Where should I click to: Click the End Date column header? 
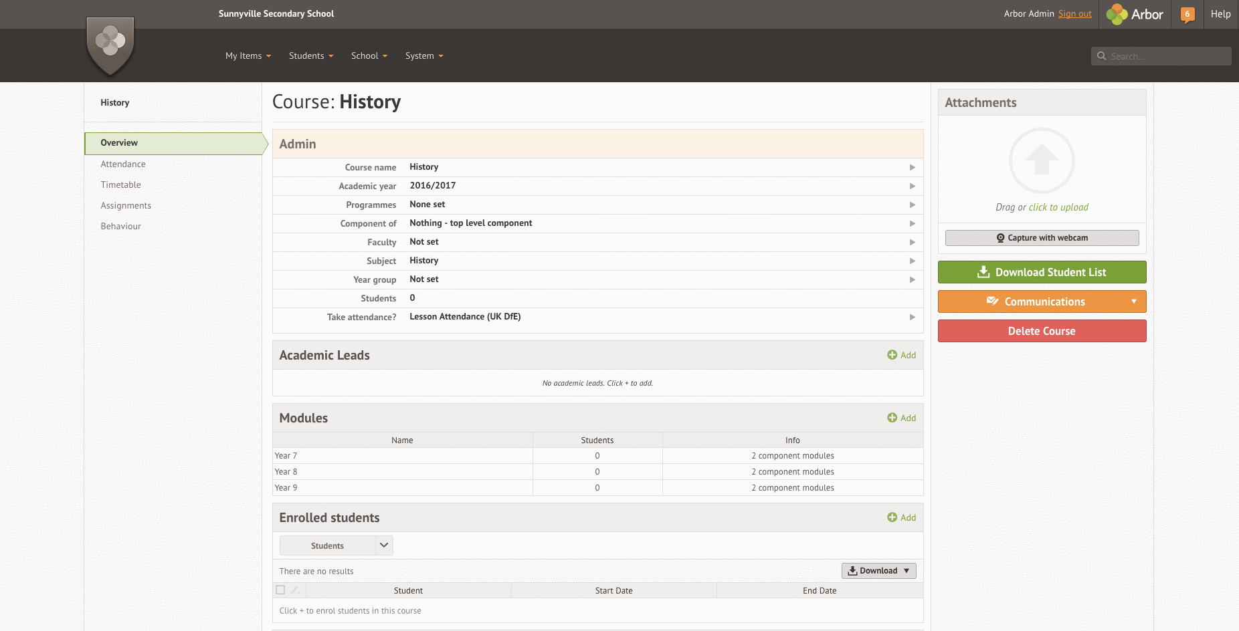coord(820,591)
